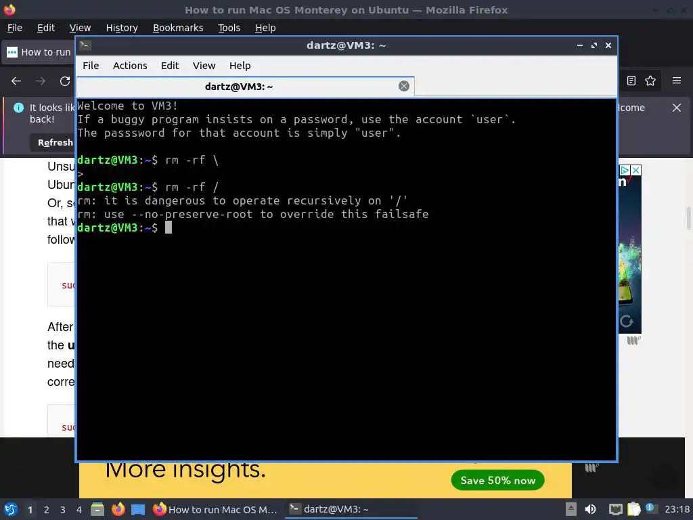
Task: Open removable media tray icon
Action: tap(571, 509)
